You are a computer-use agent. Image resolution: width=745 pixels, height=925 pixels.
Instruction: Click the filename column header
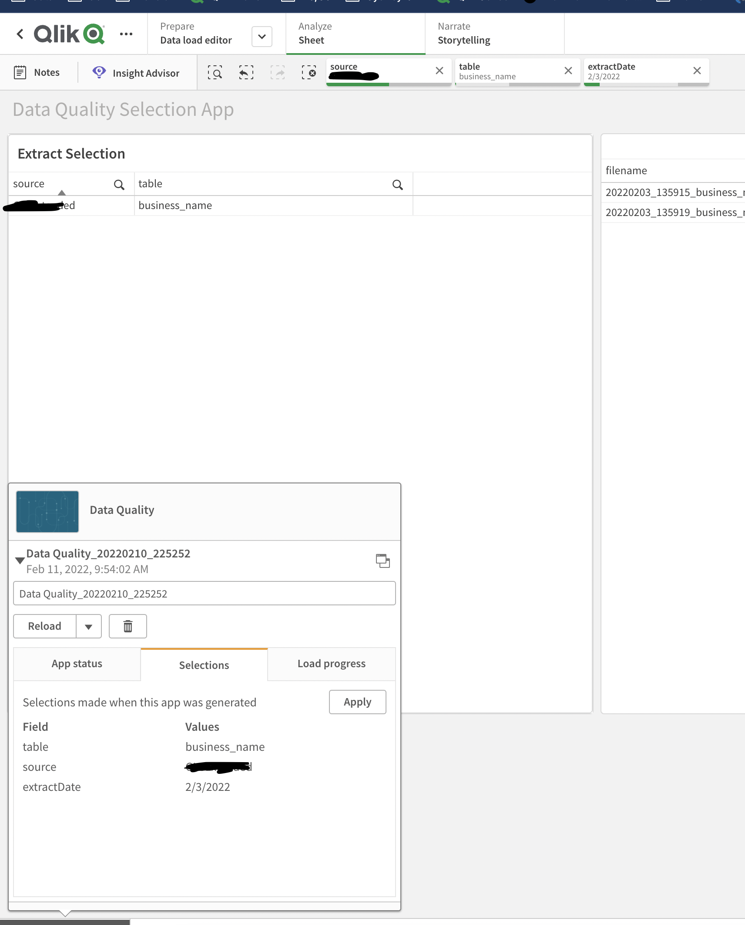[626, 171]
